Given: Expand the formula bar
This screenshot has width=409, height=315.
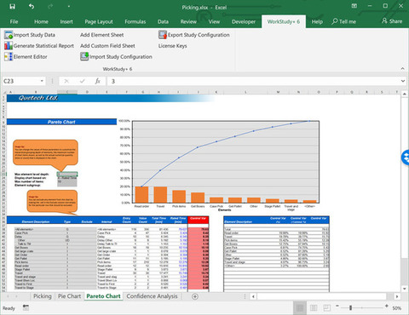Looking at the screenshot, I should [x=403, y=81].
